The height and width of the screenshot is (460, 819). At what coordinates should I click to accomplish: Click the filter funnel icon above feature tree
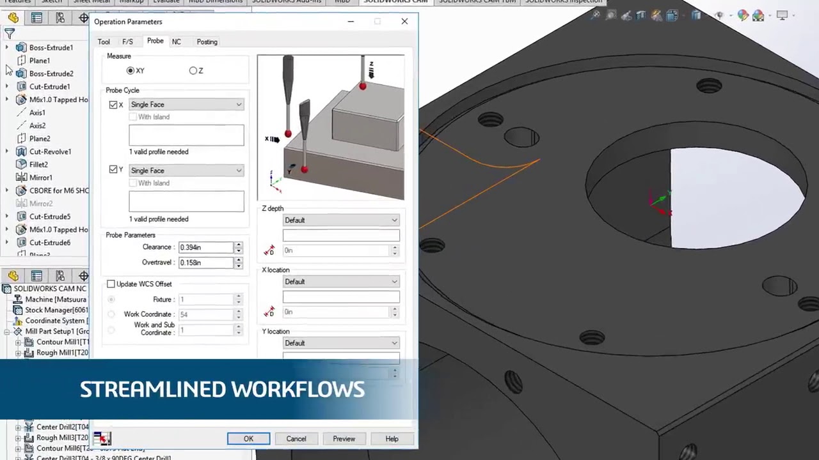(10, 33)
